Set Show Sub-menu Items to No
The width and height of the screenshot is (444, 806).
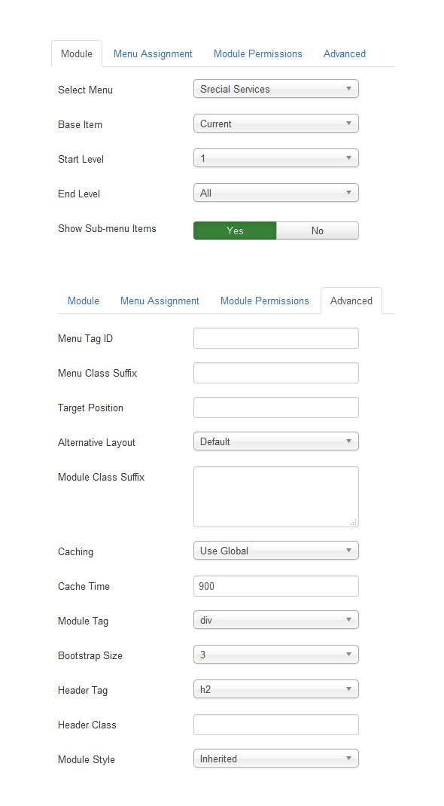pyautogui.click(x=318, y=231)
